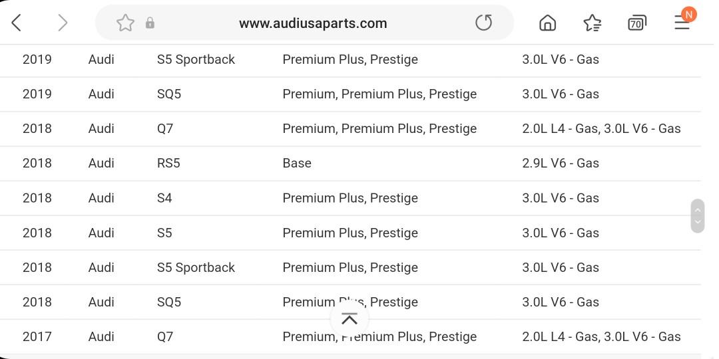This screenshot has height=359, width=719.
Task: Go back to the previous page
Action: (x=17, y=23)
